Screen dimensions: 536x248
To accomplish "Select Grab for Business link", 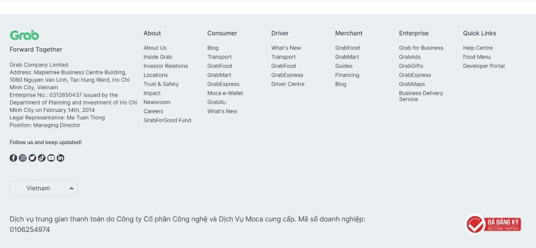I will (421, 48).
